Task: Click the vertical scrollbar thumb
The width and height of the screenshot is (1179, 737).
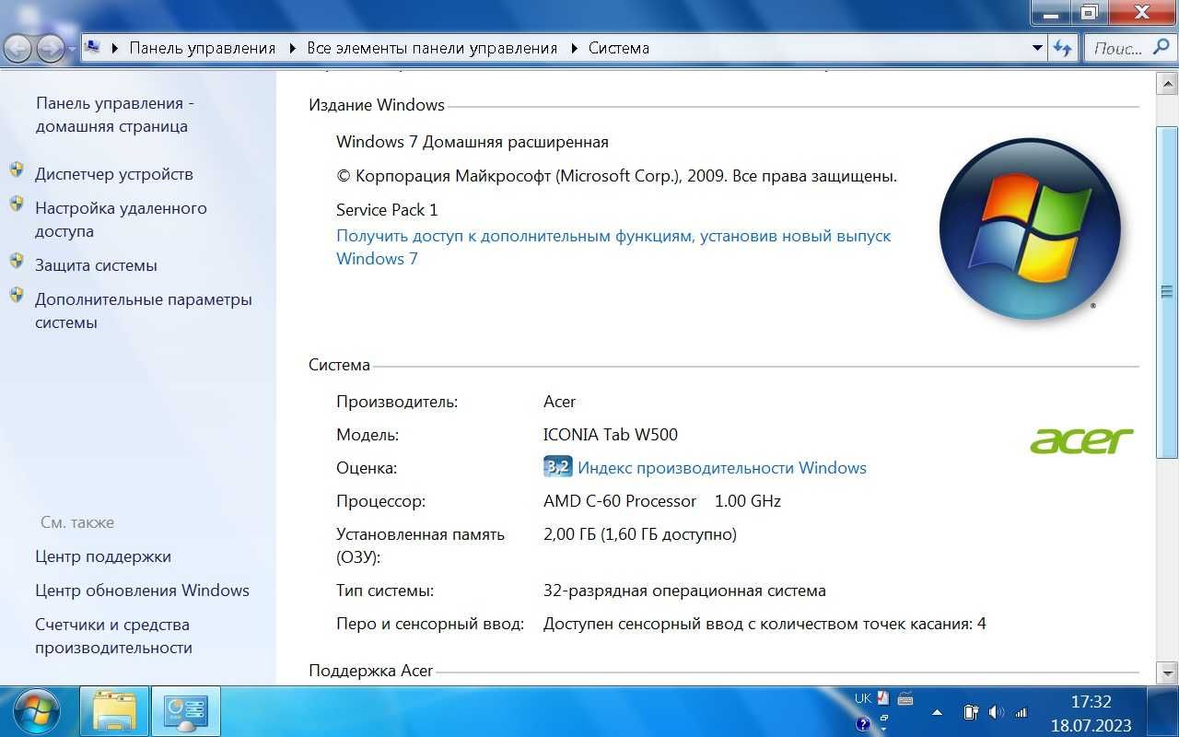Action: click(1166, 293)
